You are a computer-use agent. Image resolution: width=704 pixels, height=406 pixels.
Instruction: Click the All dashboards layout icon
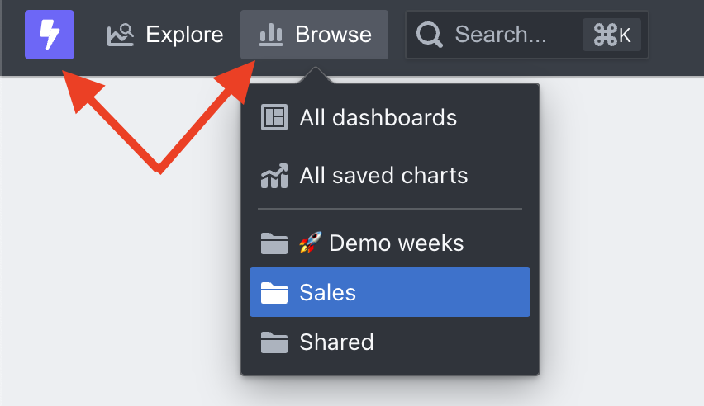point(274,117)
